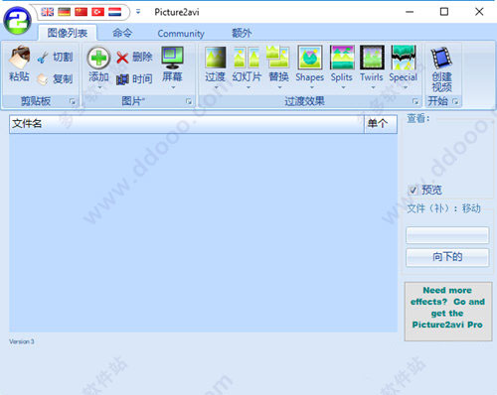Click the 幻灯片 slides icon
The image size is (497, 395).
point(247,58)
